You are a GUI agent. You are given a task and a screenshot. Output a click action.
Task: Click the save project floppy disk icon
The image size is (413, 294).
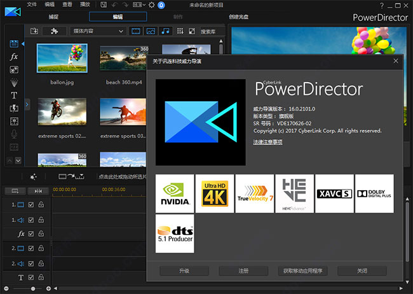coord(104,4)
